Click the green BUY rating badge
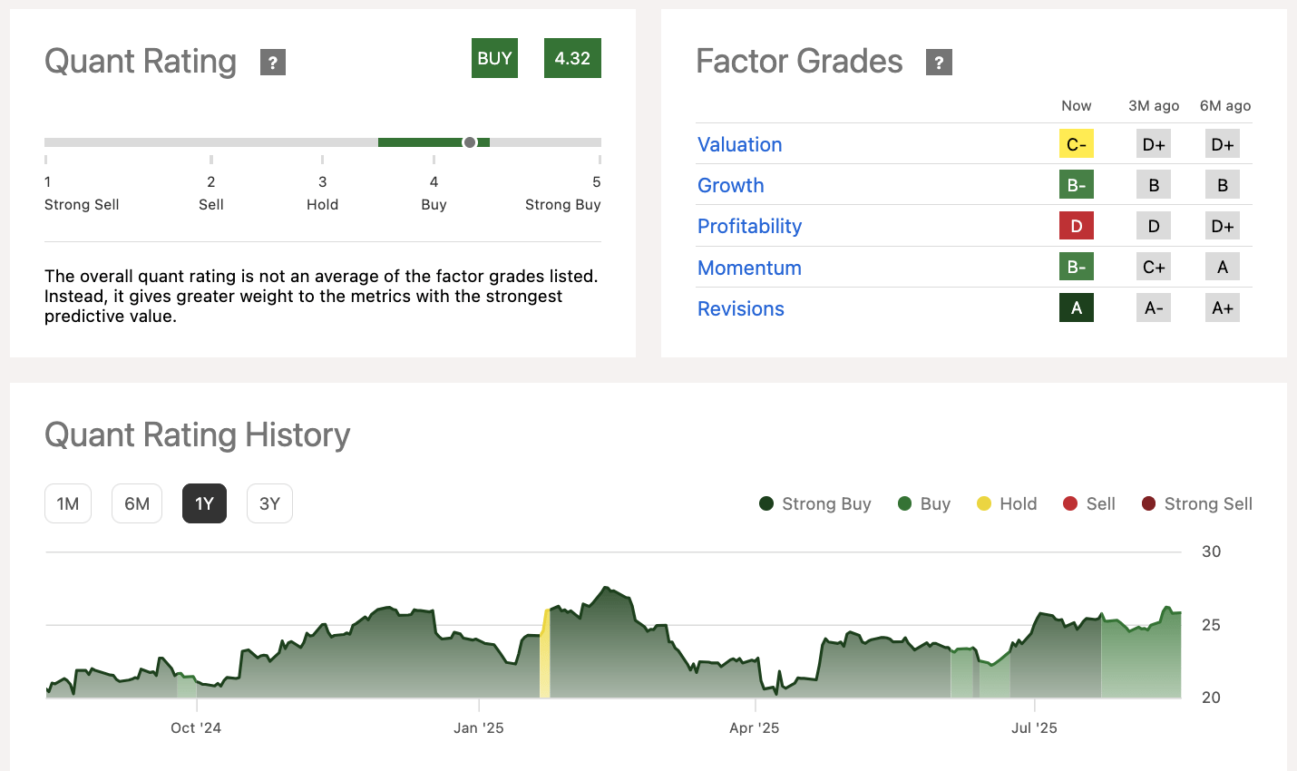This screenshot has width=1297, height=771. tap(494, 59)
